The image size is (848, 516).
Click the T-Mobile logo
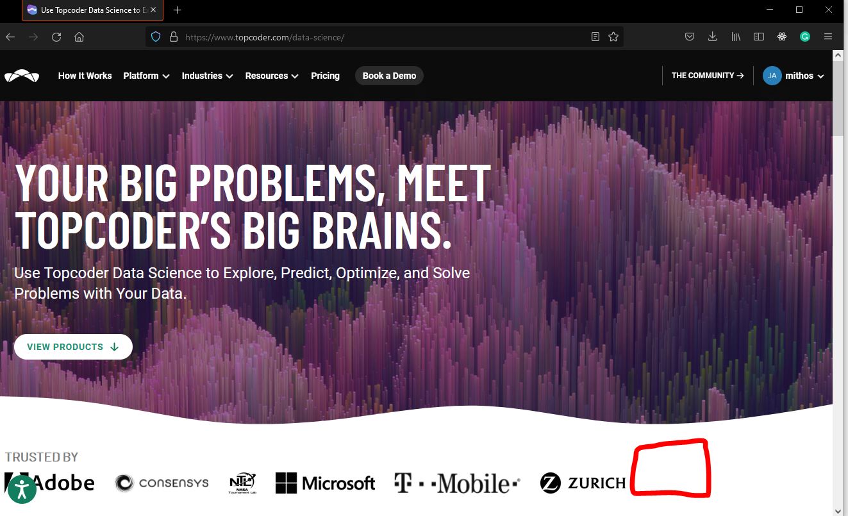click(x=457, y=483)
